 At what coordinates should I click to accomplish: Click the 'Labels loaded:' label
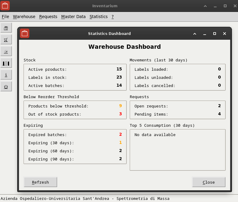[x=151, y=70]
